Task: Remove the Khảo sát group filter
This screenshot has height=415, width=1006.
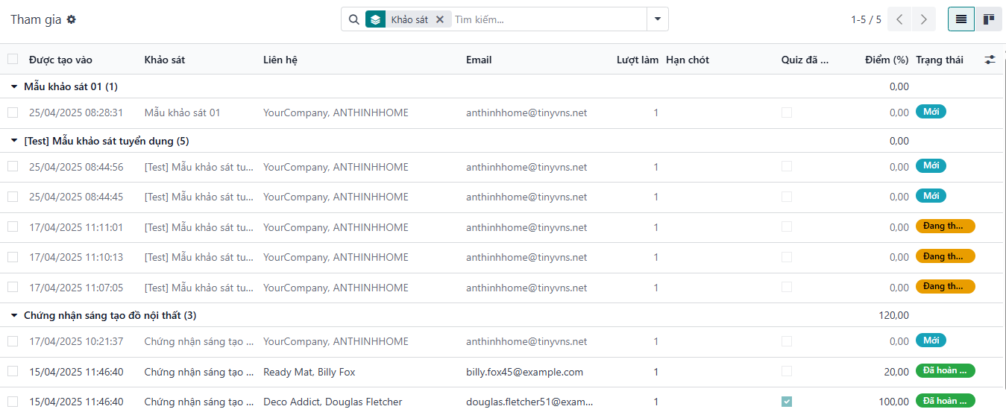Action: pos(440,19)
